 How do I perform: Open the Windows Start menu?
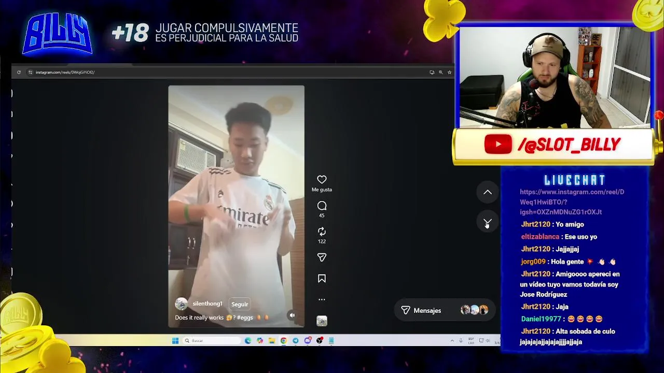point(175,340)
